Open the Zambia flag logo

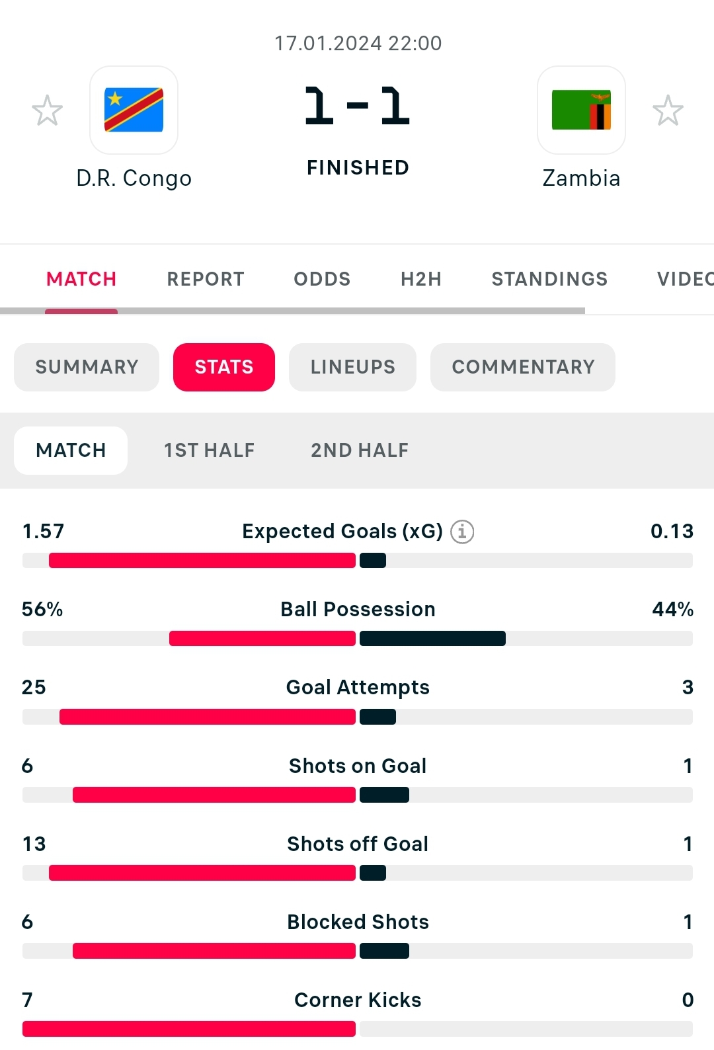[x=581, y=110]
